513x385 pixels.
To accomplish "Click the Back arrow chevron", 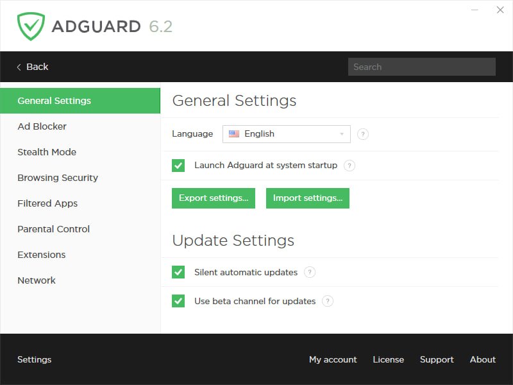I will coord(19,67).
